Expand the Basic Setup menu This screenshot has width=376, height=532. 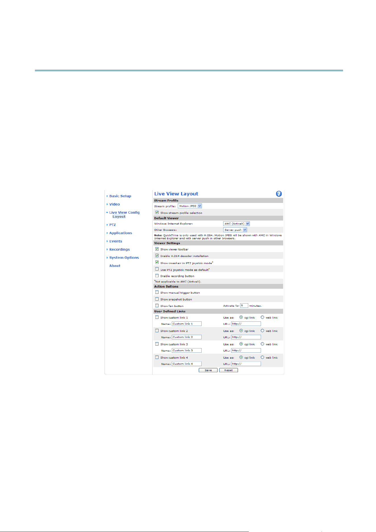[120, 196]
